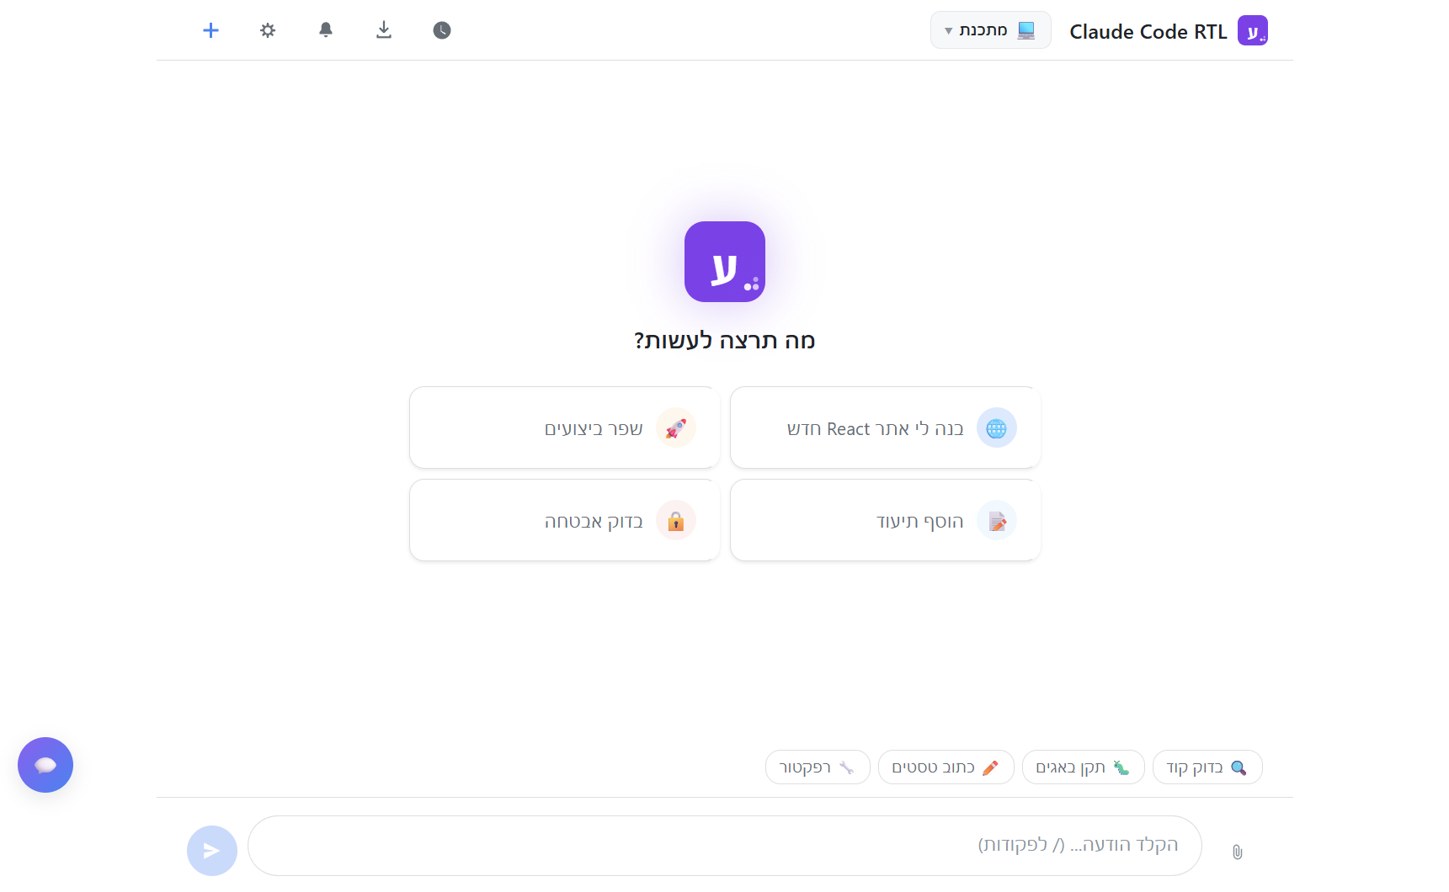
Task: Click the send message arrow button
Action: 212,851
